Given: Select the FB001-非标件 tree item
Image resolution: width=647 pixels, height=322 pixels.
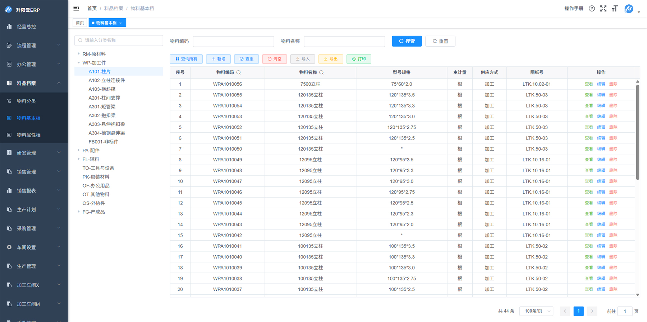Looking at the screenshot, I should [104, 142].
